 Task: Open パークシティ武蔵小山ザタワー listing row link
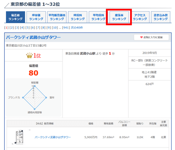click(x=52, y=137)
